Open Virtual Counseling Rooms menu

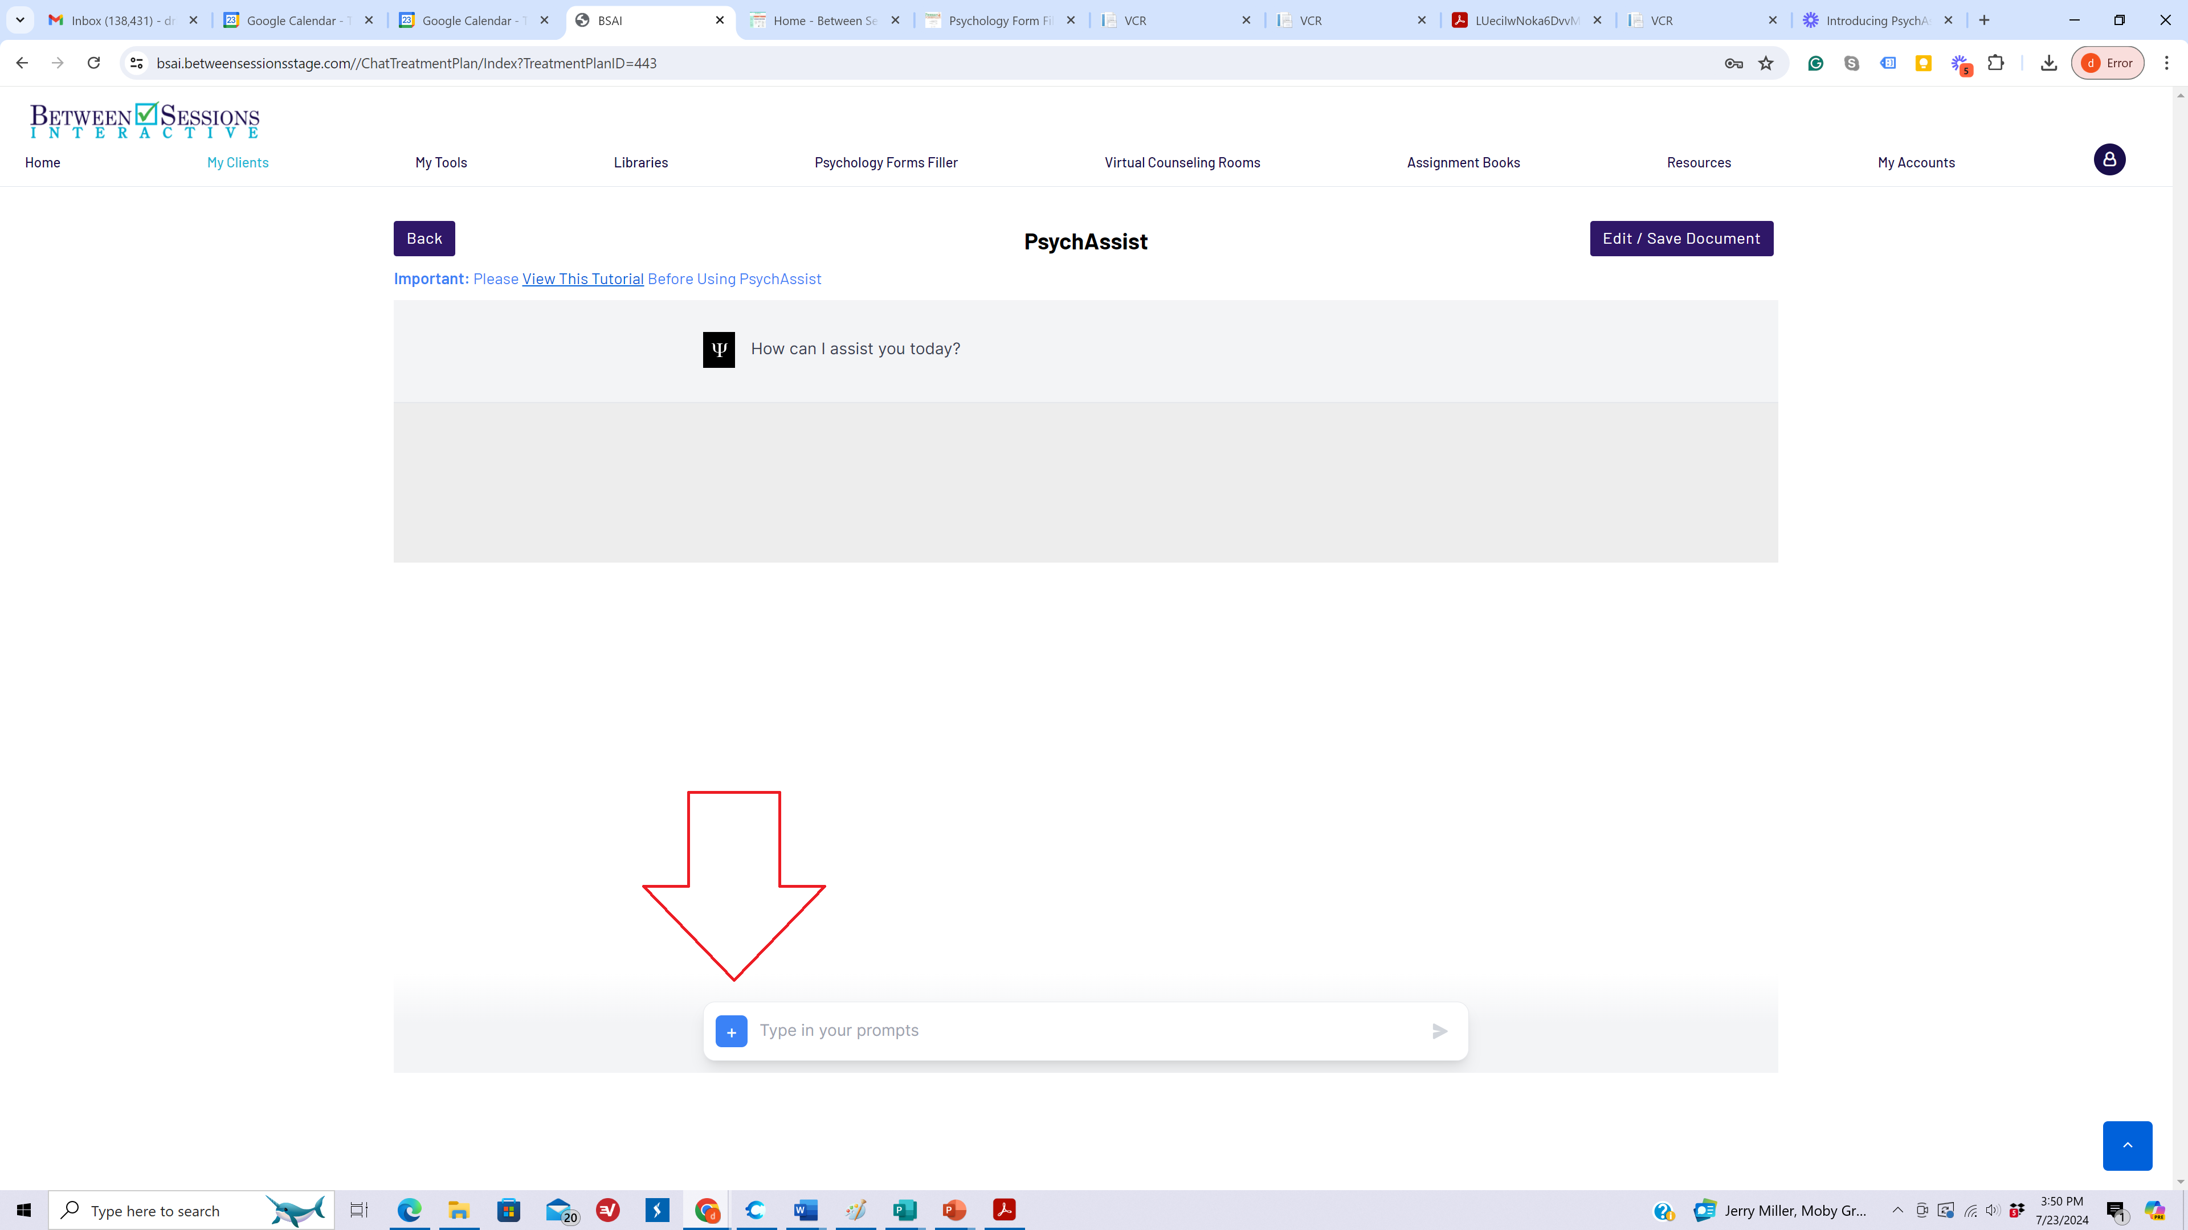pyautogui.click(x=1182, y=162)
